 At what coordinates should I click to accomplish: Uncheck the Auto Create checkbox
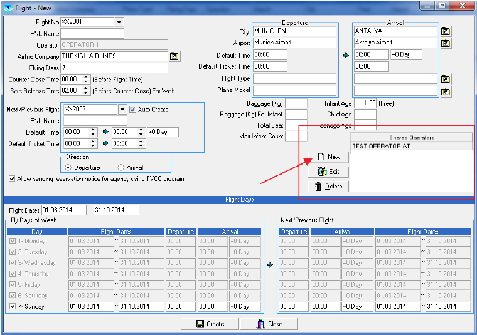click(132, 110)
